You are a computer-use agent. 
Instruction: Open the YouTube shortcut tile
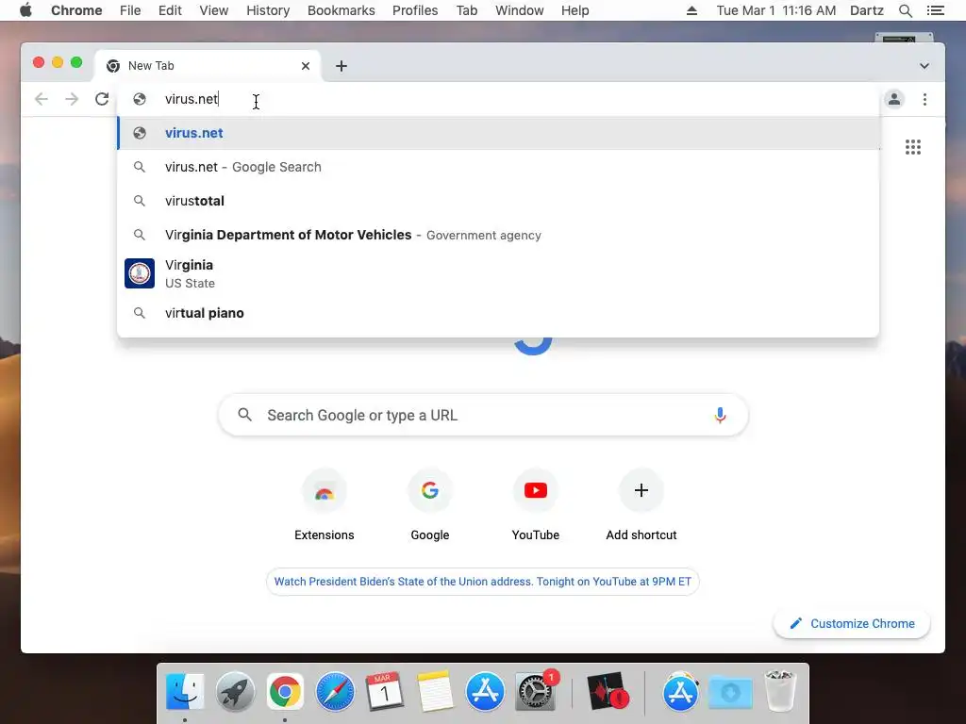click(536, 505)
